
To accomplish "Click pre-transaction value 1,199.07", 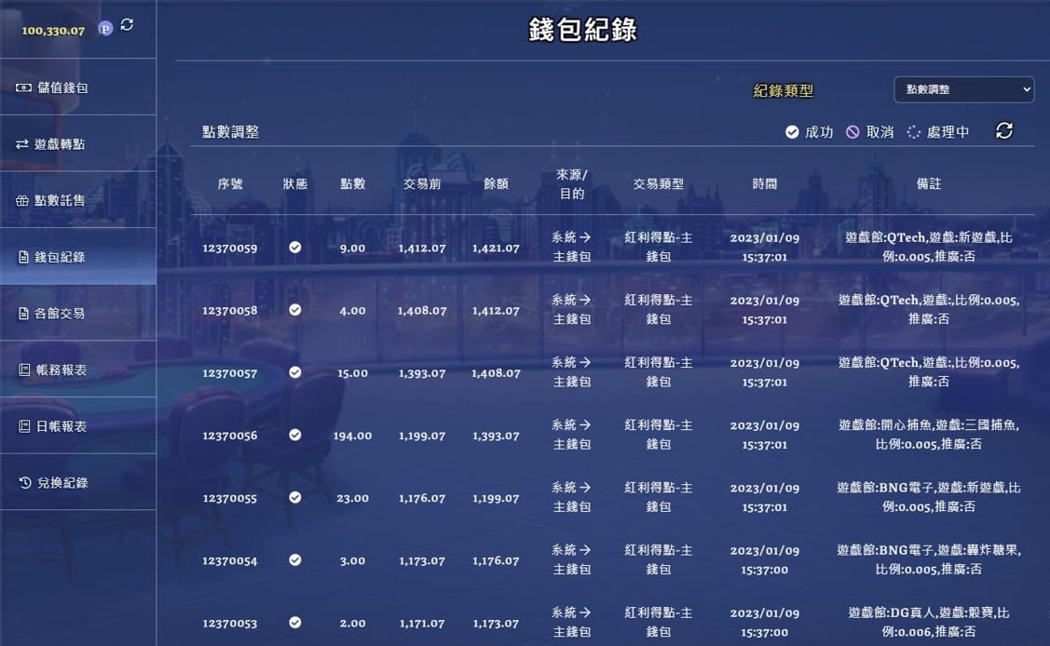I will point(422,436).
